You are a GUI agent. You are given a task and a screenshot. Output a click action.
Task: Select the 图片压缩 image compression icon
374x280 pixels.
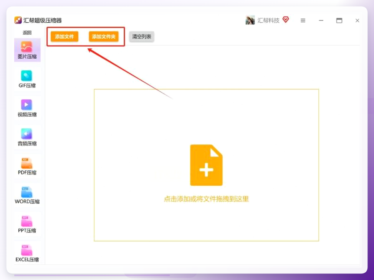(x=26, y=47)
